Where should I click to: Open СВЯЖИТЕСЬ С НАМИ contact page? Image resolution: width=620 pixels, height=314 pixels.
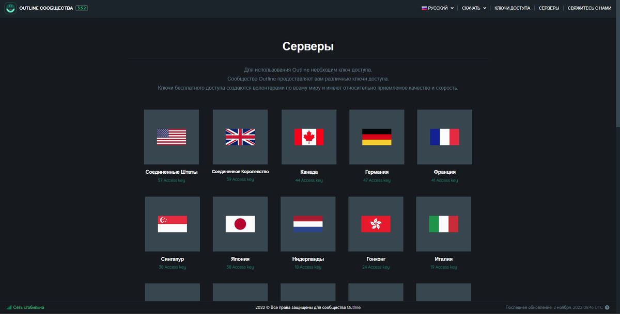pos(589,8)
